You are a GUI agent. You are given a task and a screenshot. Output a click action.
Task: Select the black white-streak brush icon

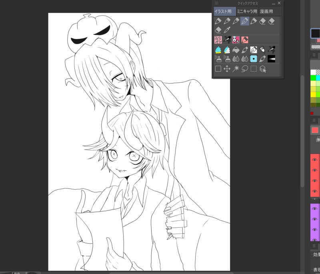[271, 59]
